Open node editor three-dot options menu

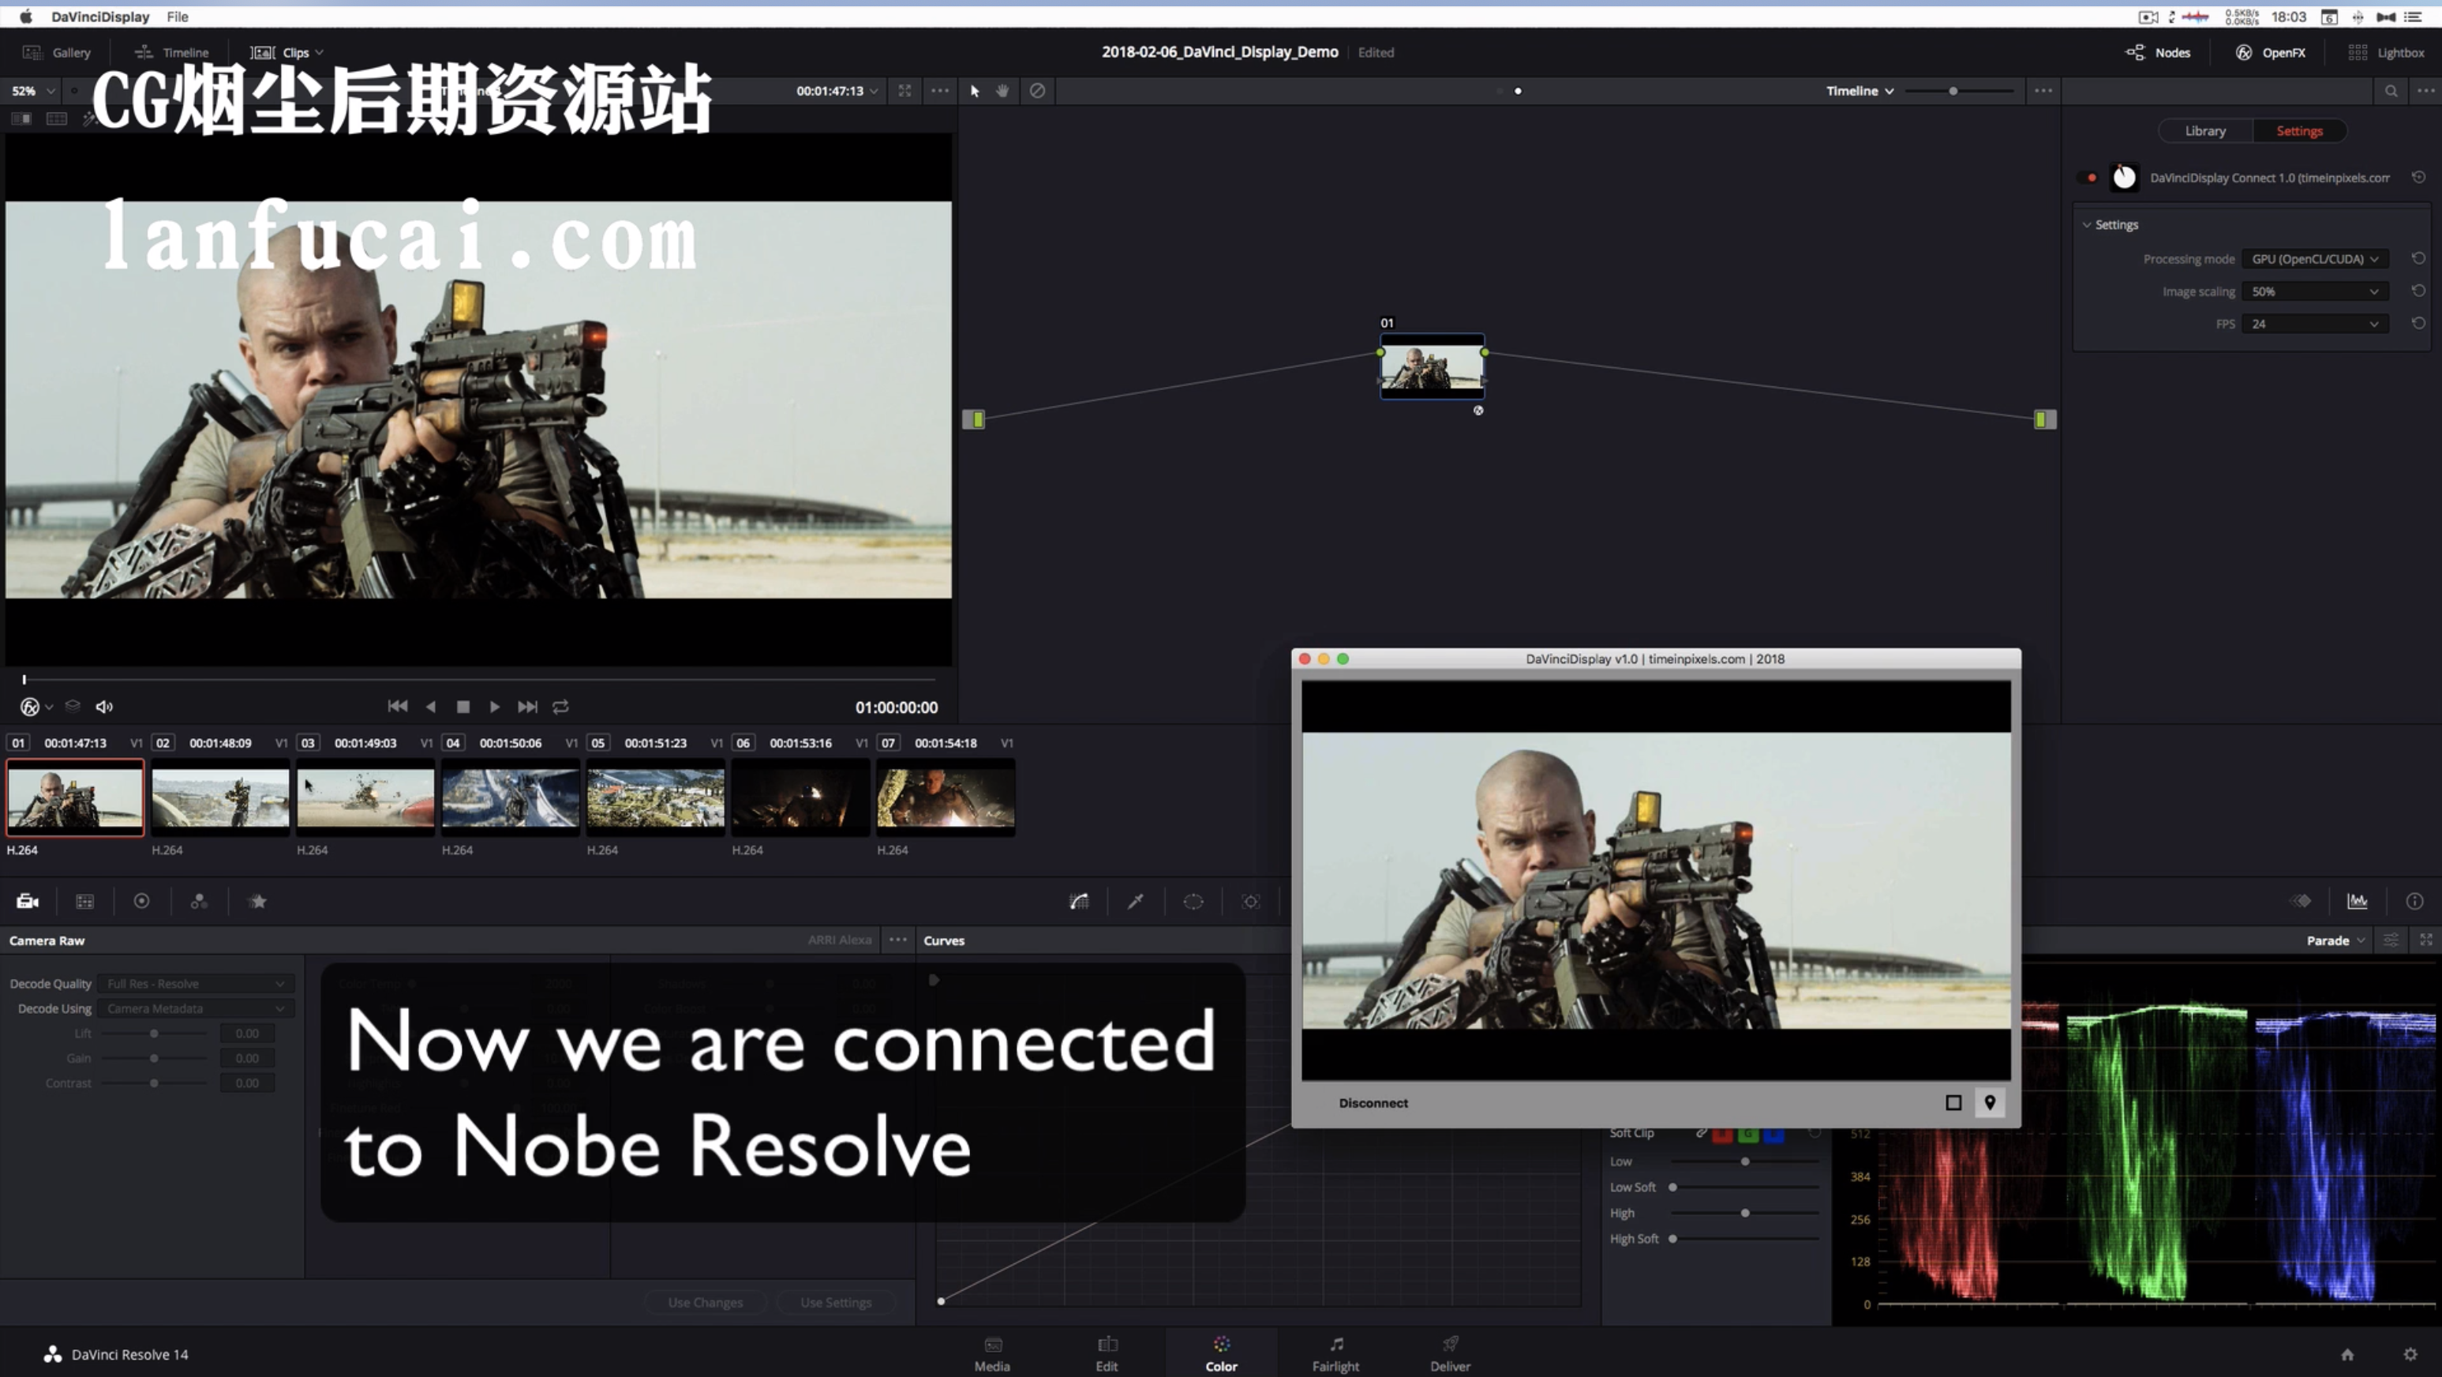[x=2043, y=91]
